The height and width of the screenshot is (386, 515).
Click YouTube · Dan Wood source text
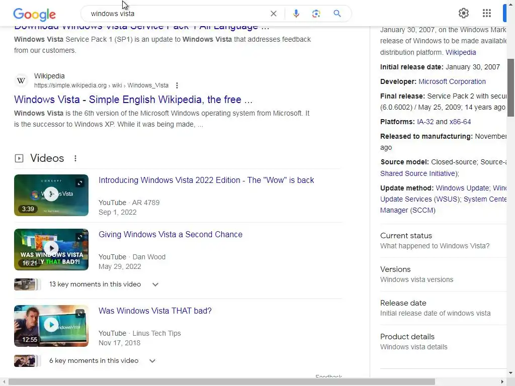132,257
